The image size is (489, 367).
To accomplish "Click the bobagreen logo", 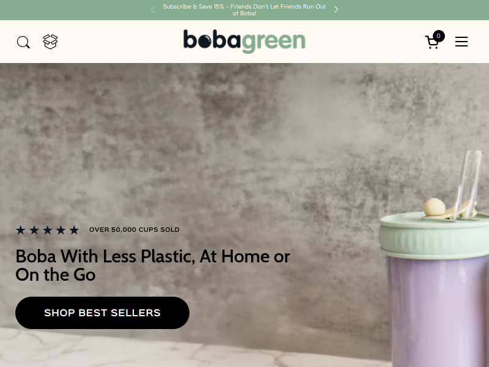I will point(244,42).
